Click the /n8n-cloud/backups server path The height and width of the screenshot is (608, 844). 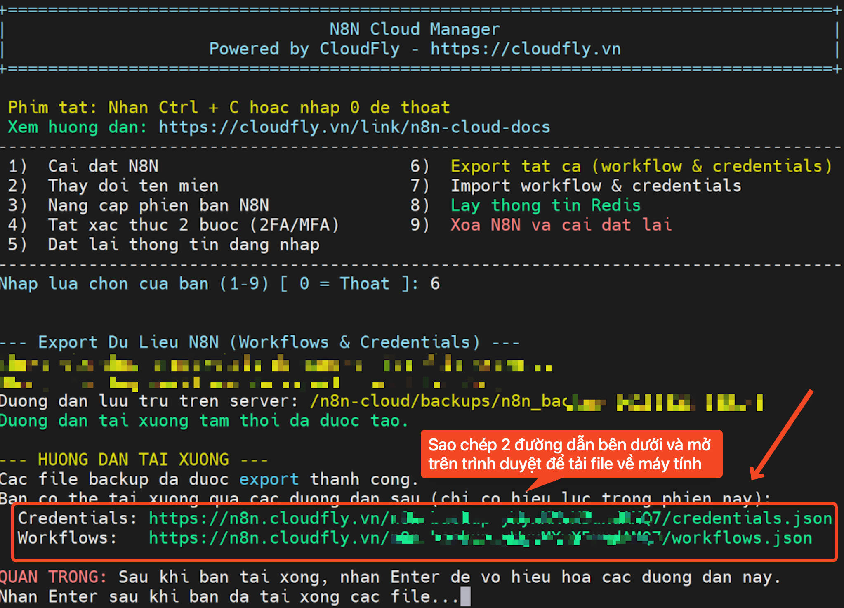point(536,401)
